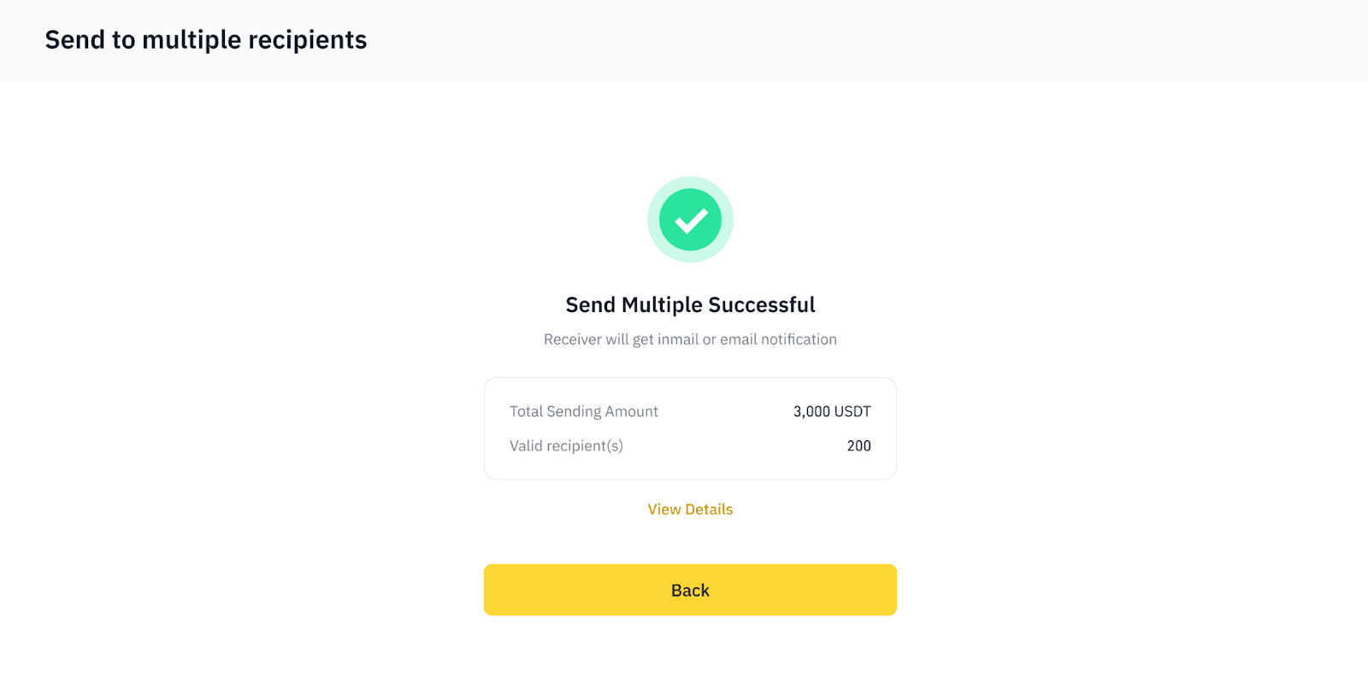1368x700 pixels.
Task: Select the "Total Sending Amount" label
Action: [x=584, y=411]
